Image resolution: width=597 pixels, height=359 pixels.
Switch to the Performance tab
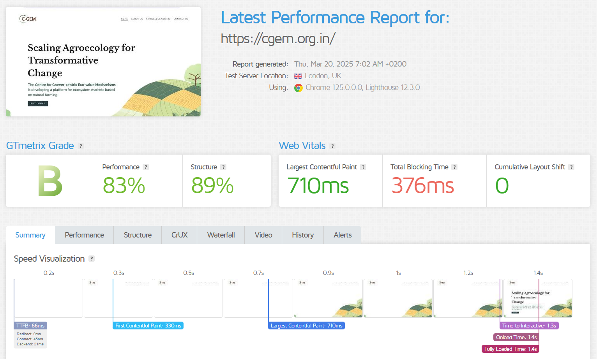(85, 235)
